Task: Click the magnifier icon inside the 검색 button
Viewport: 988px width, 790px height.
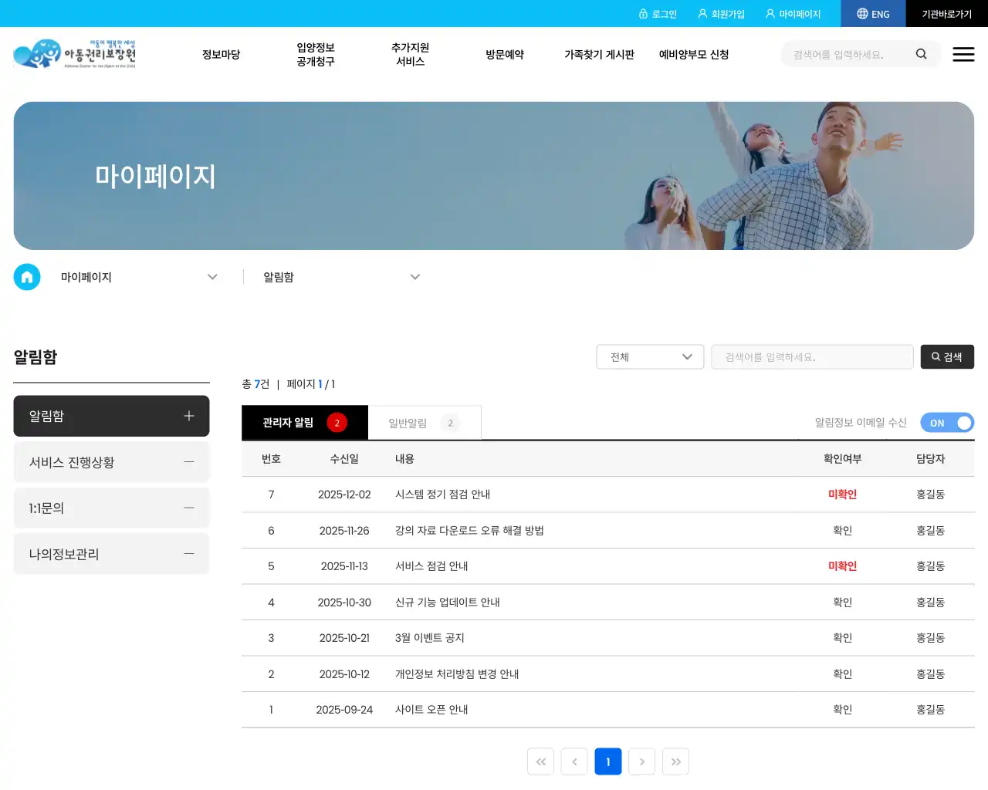Action: coord(934,356)
